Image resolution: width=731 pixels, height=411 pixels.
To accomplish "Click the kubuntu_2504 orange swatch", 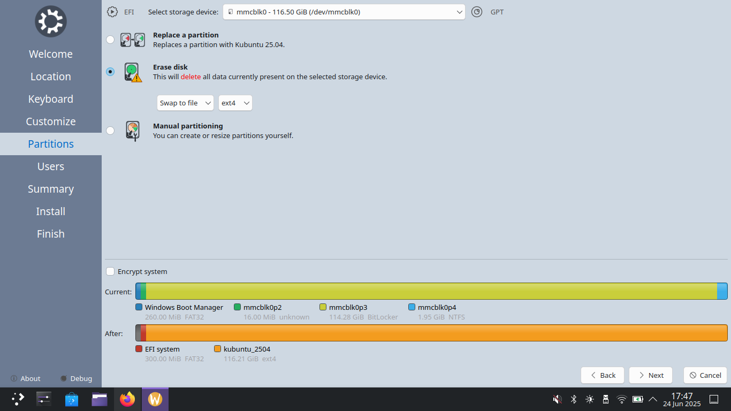I will coord(217,349).
